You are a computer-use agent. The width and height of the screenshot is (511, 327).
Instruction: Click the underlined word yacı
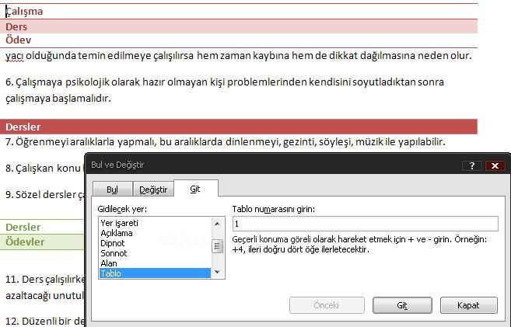(15, 56)
